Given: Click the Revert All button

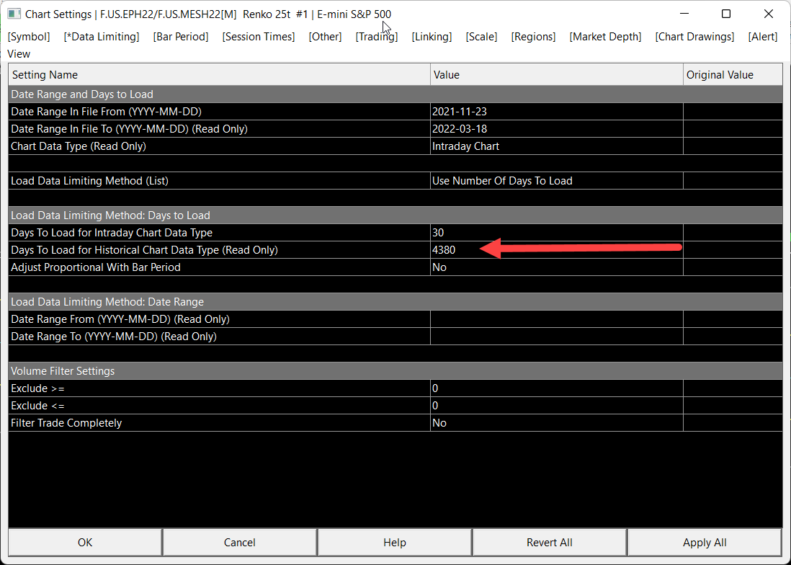Looking at the screenshot, I should click(x=550, y=542).
